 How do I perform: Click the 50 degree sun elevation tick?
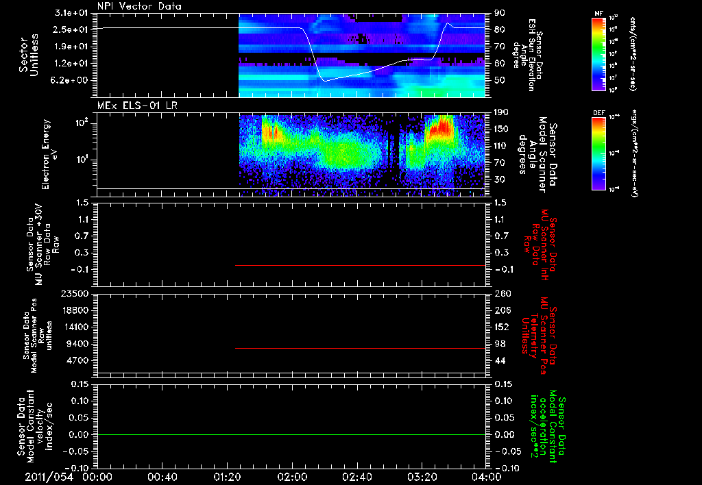pos(500,81)
